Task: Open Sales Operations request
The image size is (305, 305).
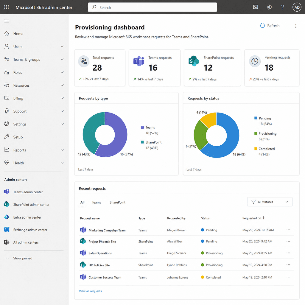Action: click(100, 253)
